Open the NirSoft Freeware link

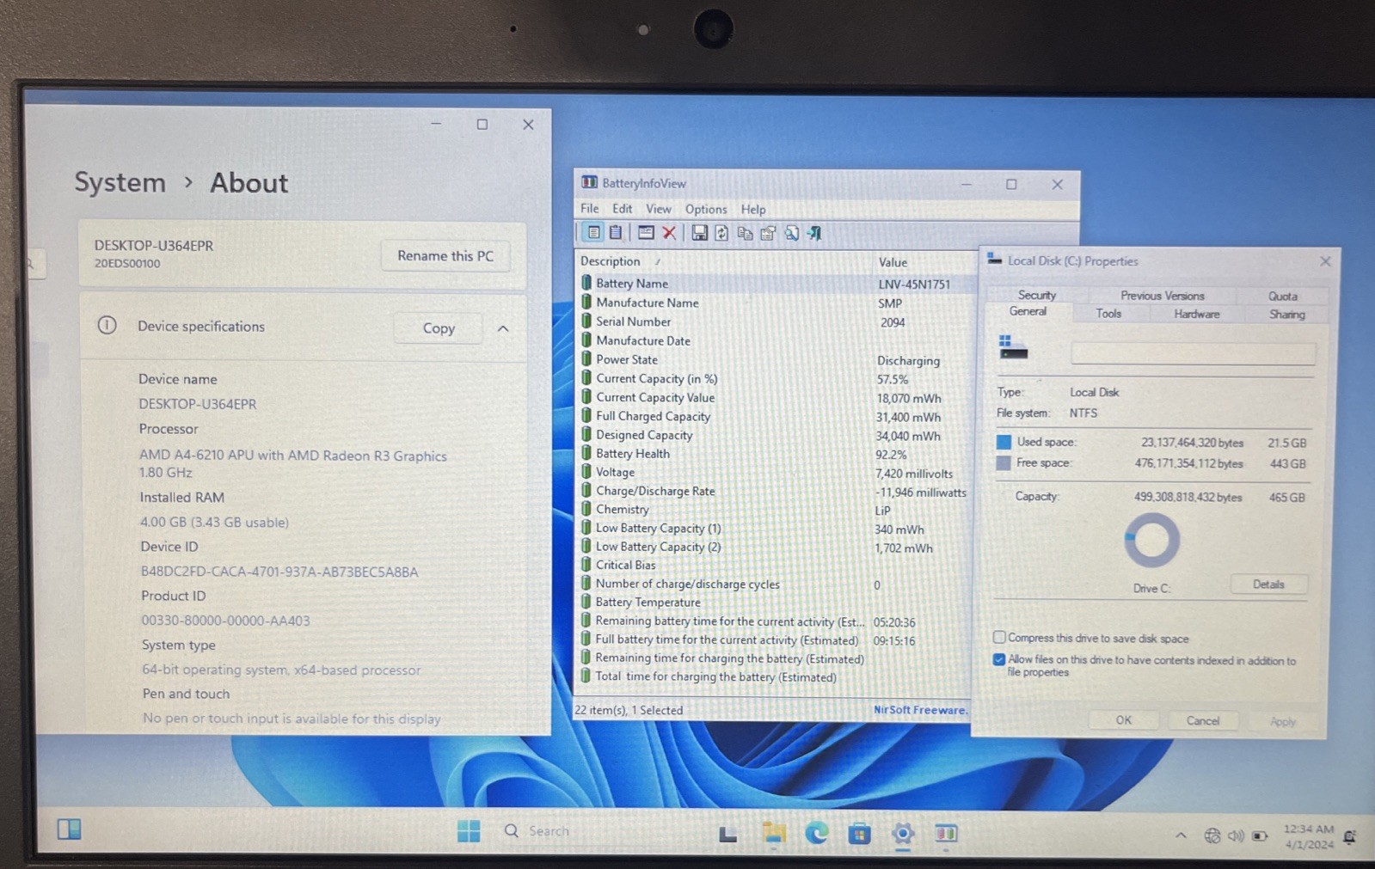[920, 709]
